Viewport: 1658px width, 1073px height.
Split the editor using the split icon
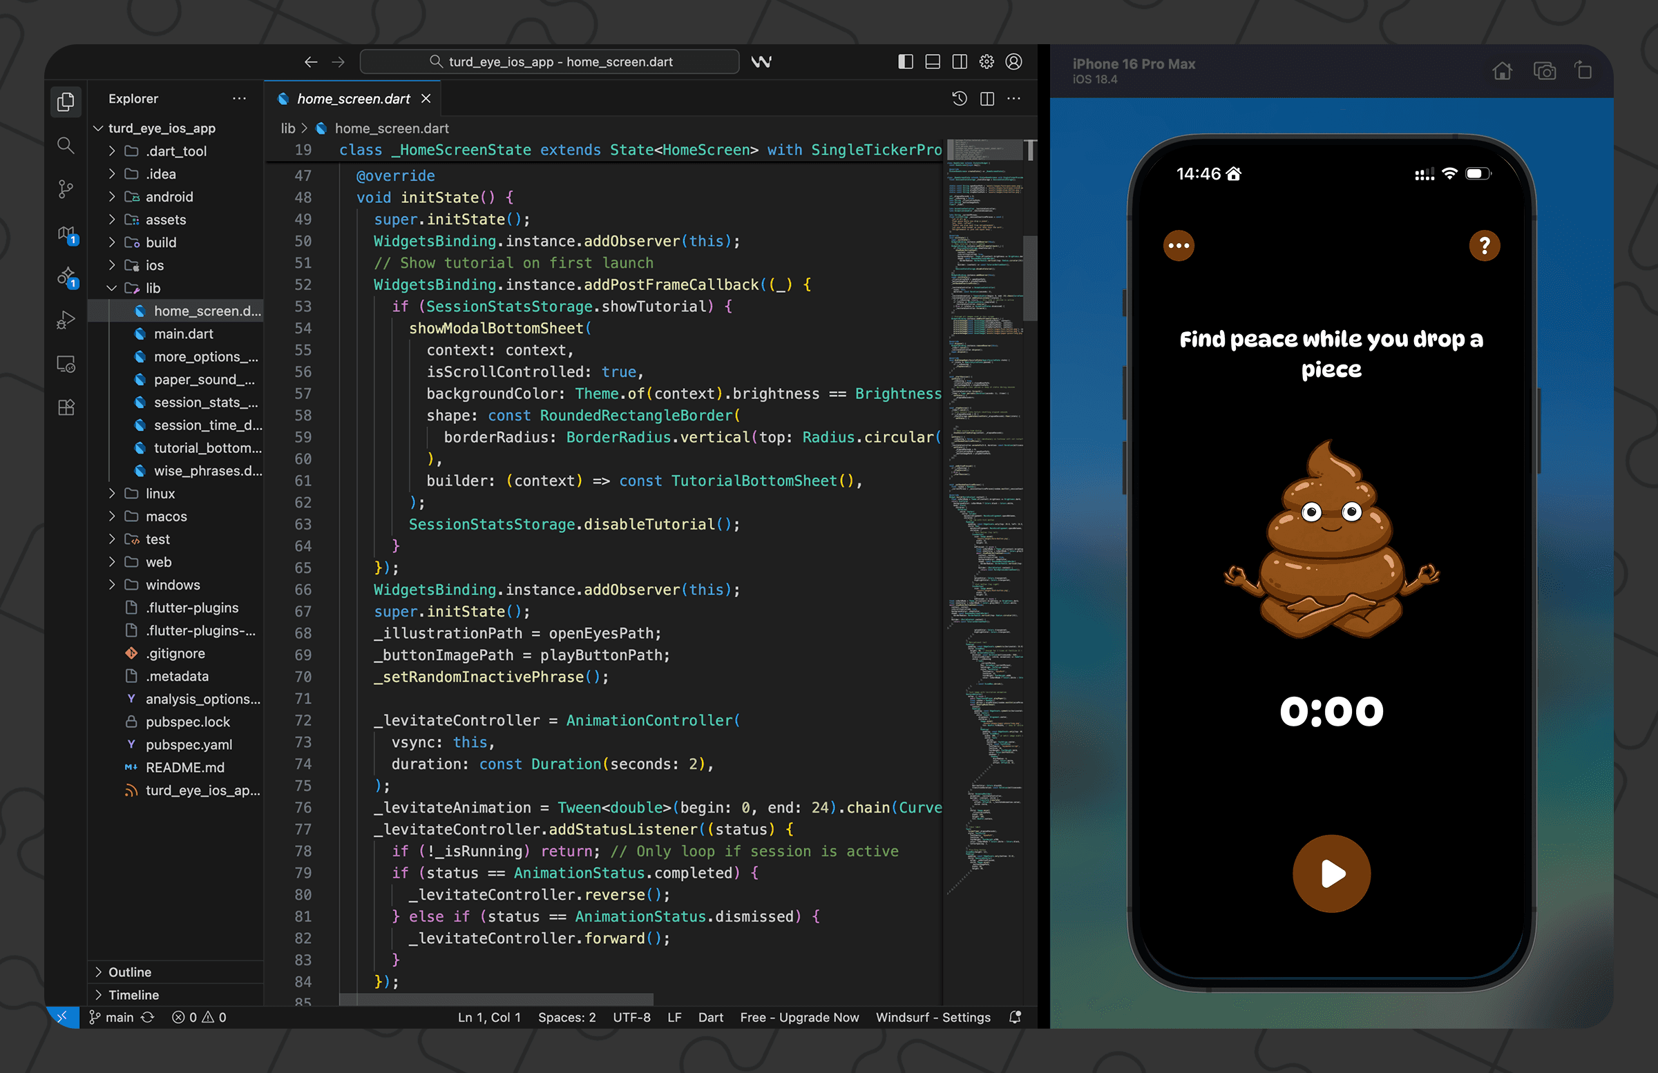click(x=987, y=99)
